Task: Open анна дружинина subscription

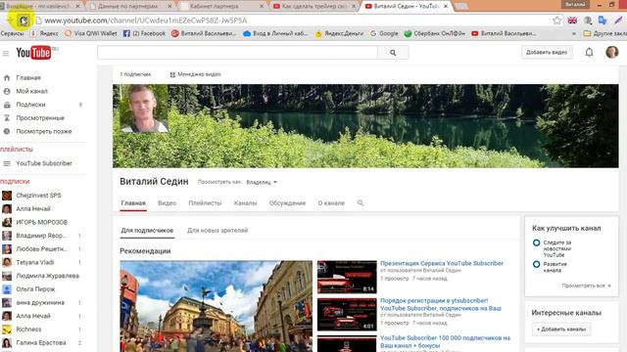Action: (x=40, y=303)
